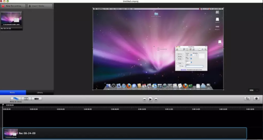Click the yellow minimize window button

(4, 1)
